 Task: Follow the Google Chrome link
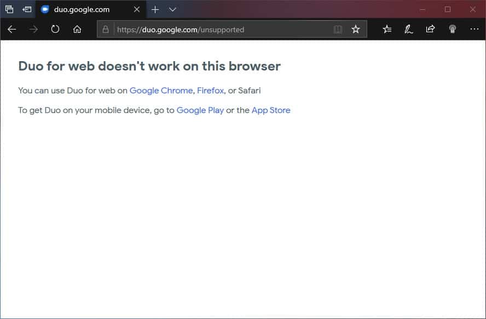point(161,91)
